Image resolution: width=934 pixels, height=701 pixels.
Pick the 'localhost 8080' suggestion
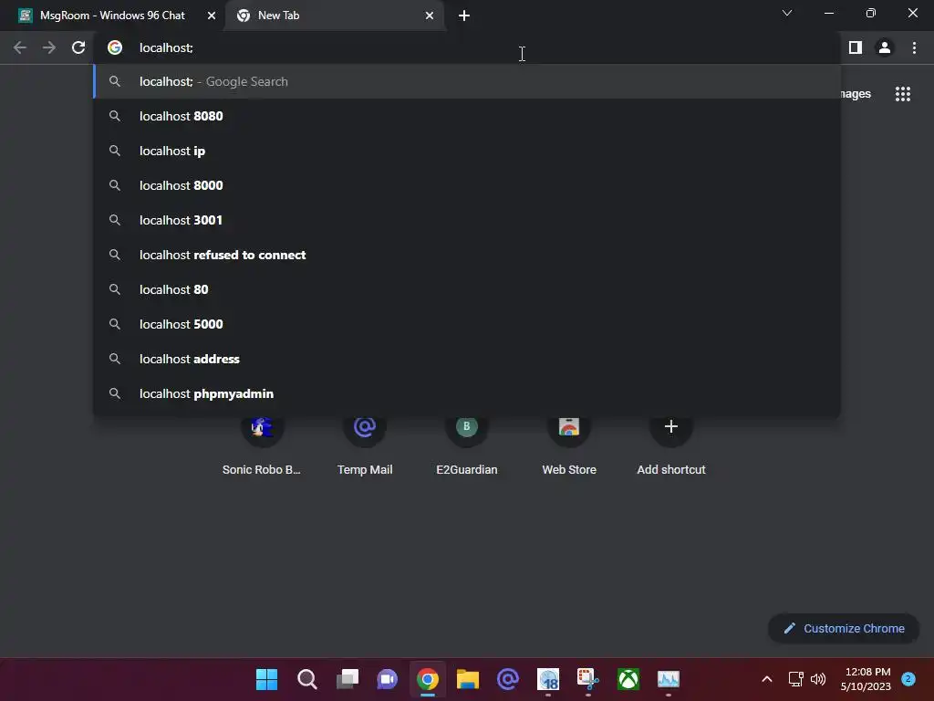click(x=467, y=116)
